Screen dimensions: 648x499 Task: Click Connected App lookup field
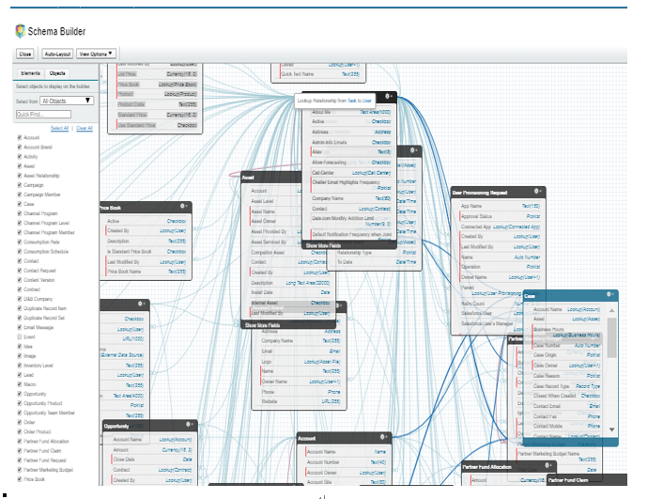[x=501, y=226]
